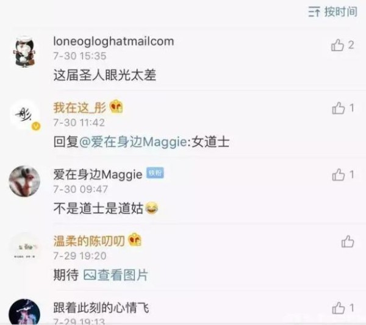Image resolution: width=366 pixels, height=325 pixels.
Task: Like the comment by loneogloghatmailcom
Action: (343, 45)
